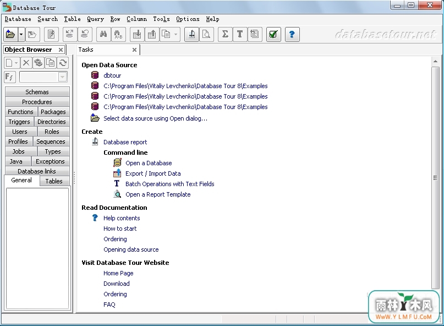Image resolution: width=444 pixels, height=326 pixels.
Task: Select the Packages section button
Action: pyautogui.click(x=53, y=112)
